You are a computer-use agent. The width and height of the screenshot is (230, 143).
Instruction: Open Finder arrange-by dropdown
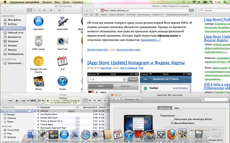pos(60,10)
